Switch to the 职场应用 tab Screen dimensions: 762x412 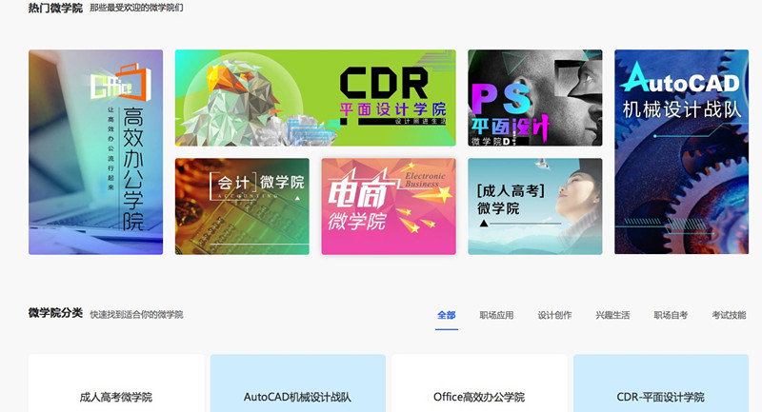point(496,315)
